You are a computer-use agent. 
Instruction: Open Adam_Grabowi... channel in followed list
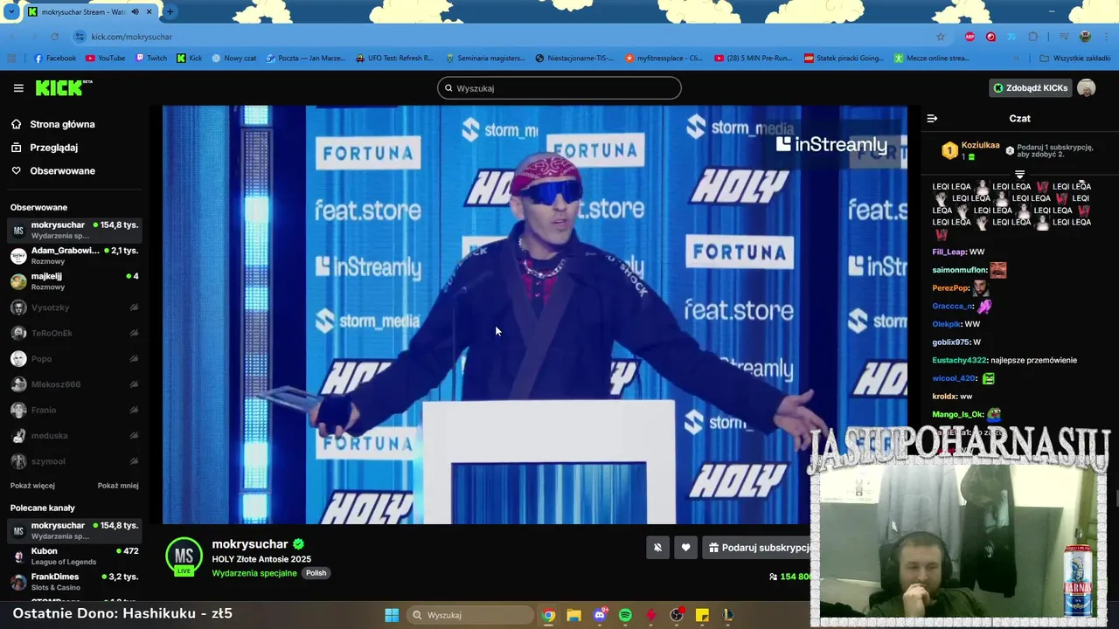click(74, 255)
